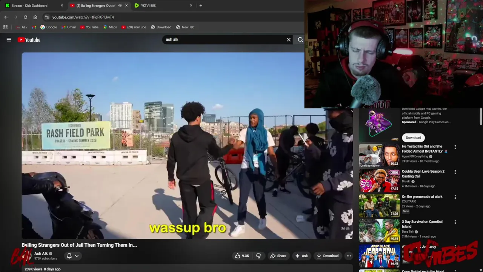Open 'On the promenade at clark' title

point(422,196)
